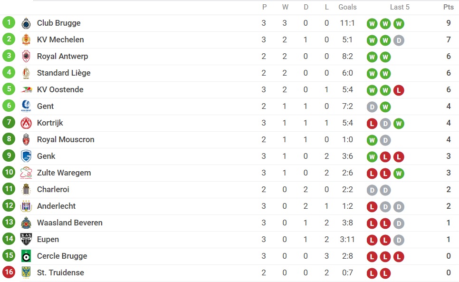
Task: Click the red position 16 badge
Action: 9,272
